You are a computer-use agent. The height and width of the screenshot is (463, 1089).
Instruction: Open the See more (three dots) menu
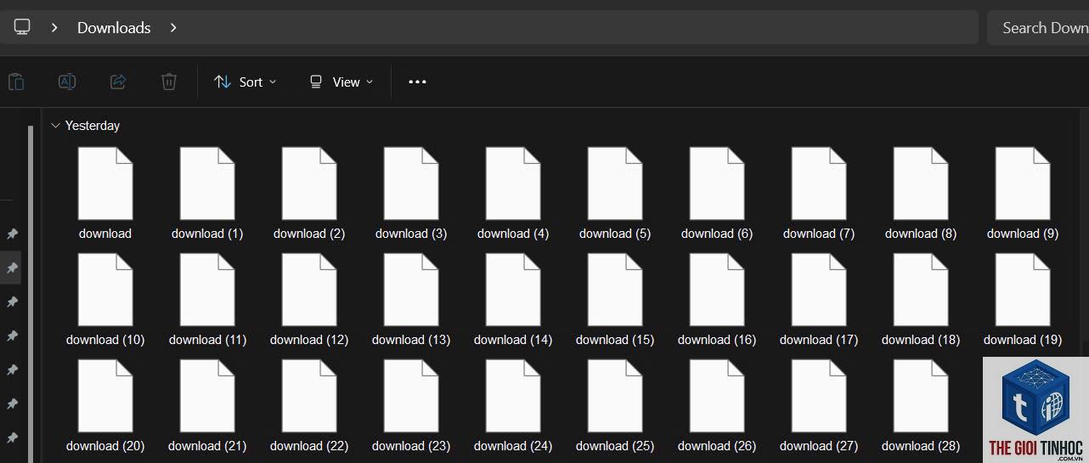[x=417, y=82]
